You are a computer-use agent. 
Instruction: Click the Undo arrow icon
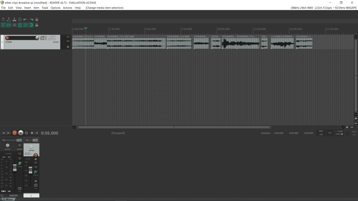[x=25, y=20]
